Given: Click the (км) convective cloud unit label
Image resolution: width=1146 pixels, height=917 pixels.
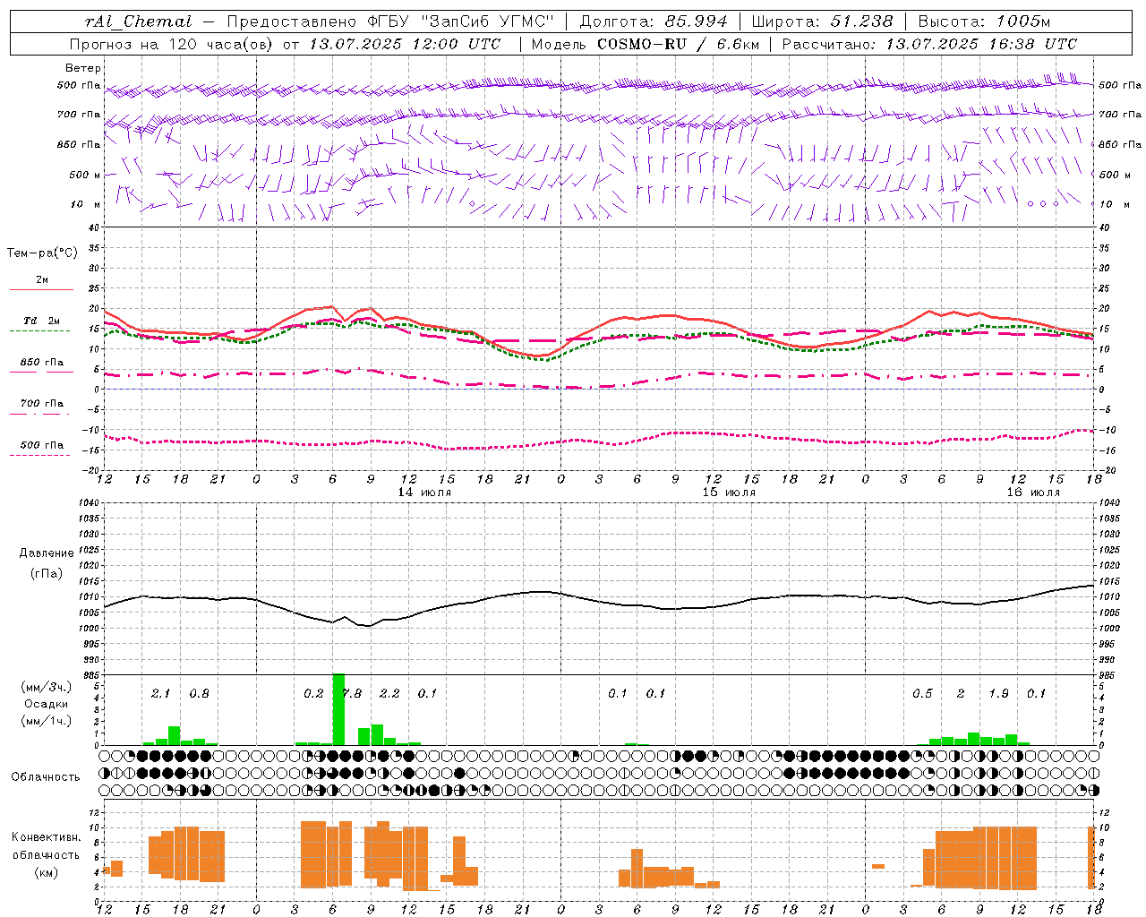Looking at the screenshot, I should [46, 872].
